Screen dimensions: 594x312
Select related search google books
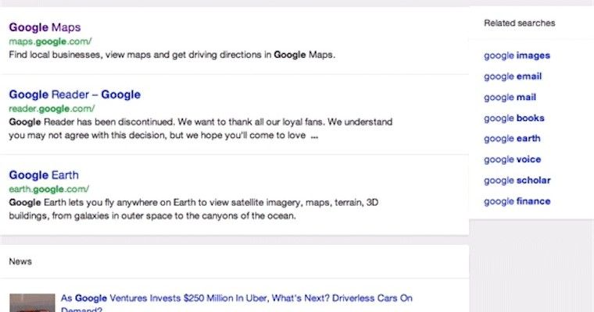click(x=514, y=118)
